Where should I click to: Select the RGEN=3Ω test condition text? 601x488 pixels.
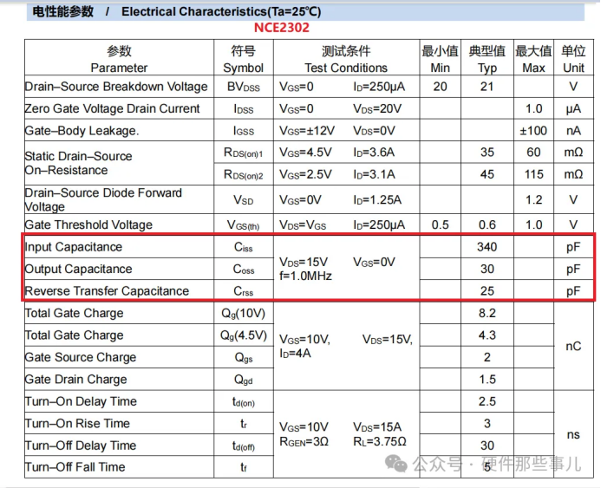(x=304, y=442)
